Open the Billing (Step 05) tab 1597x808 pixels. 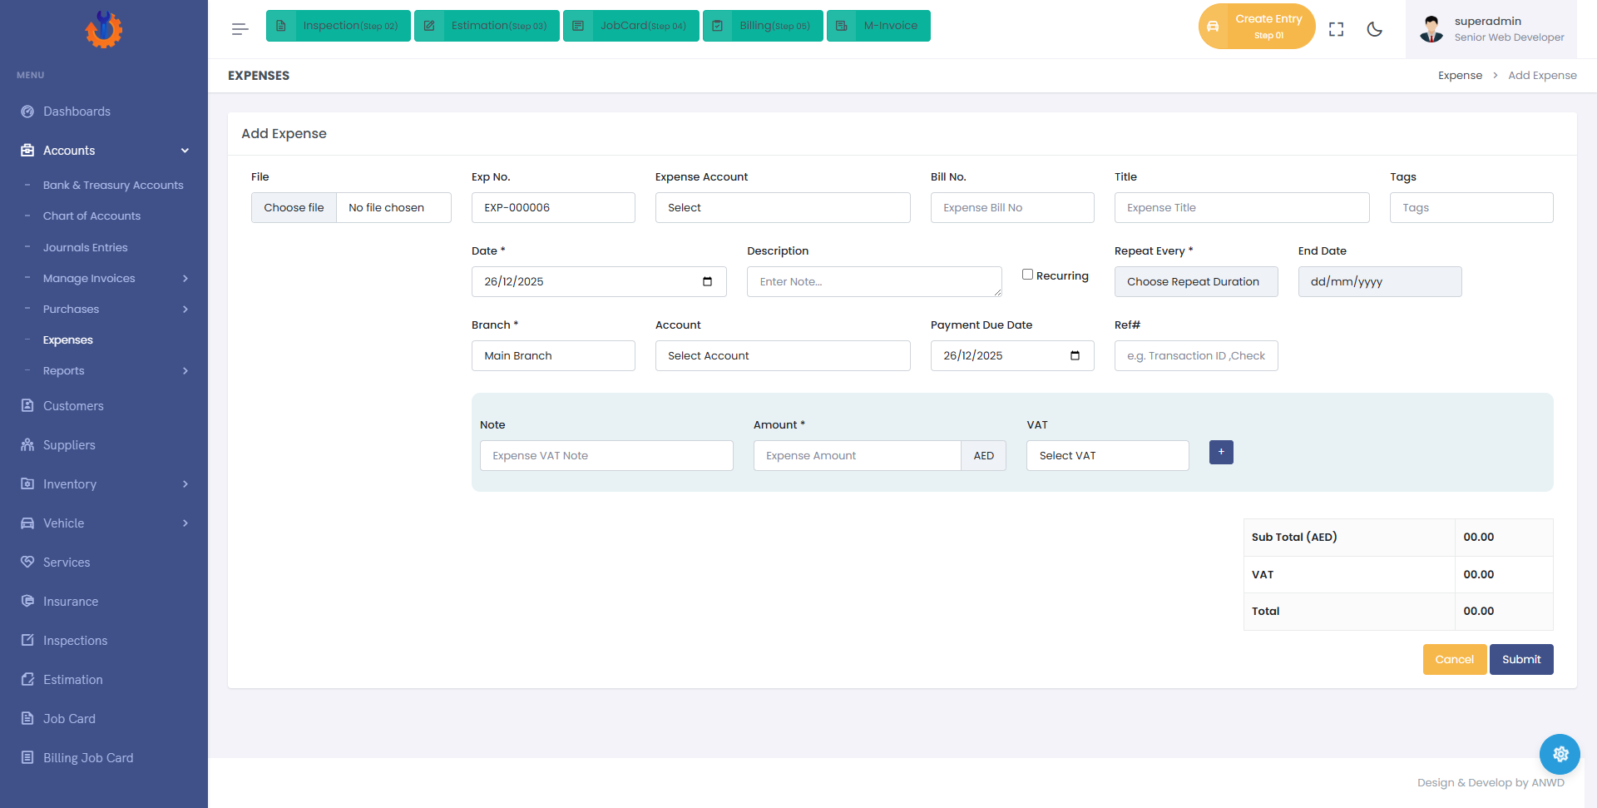coord(763,26)
